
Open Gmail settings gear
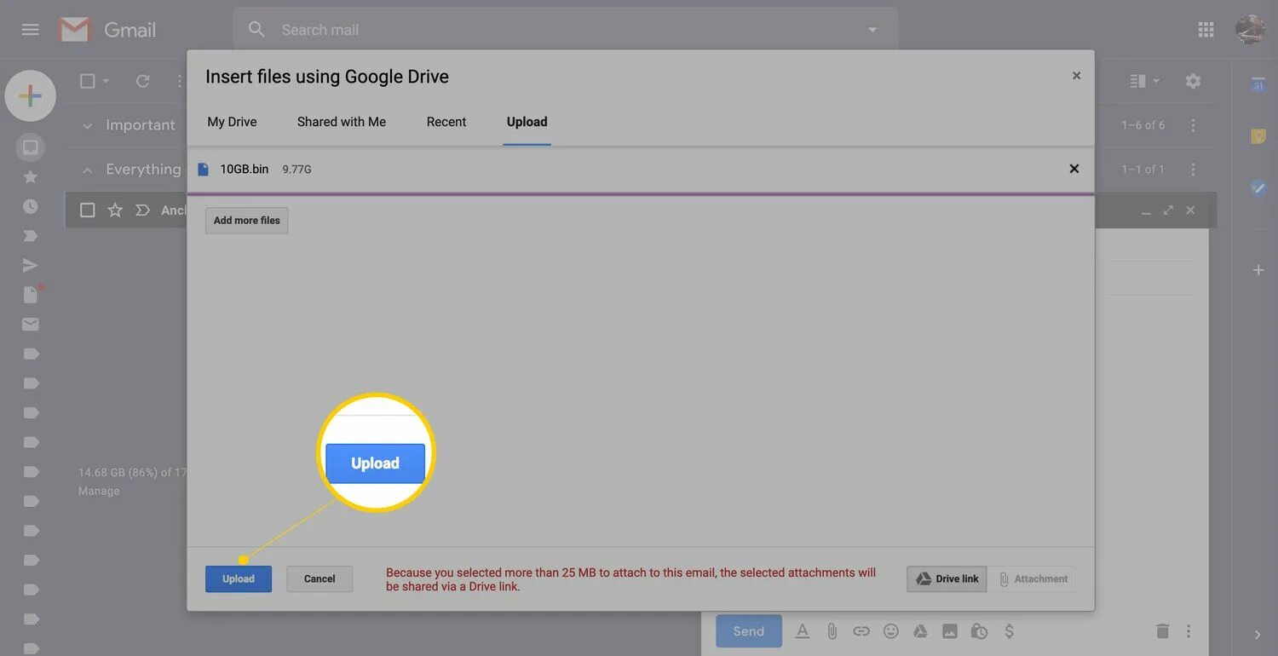coord(1193,81)
